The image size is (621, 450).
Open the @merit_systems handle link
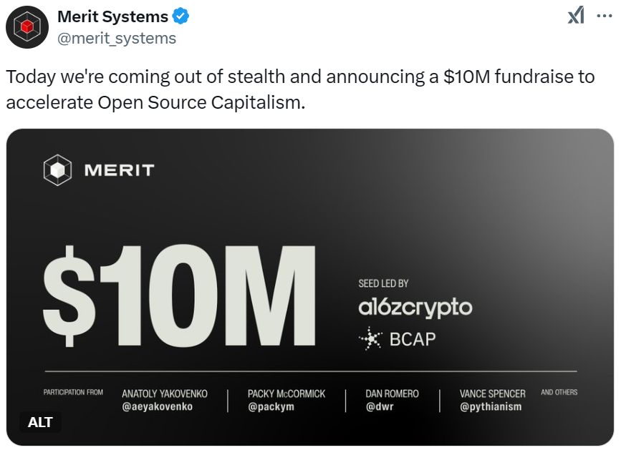(117, 38)
